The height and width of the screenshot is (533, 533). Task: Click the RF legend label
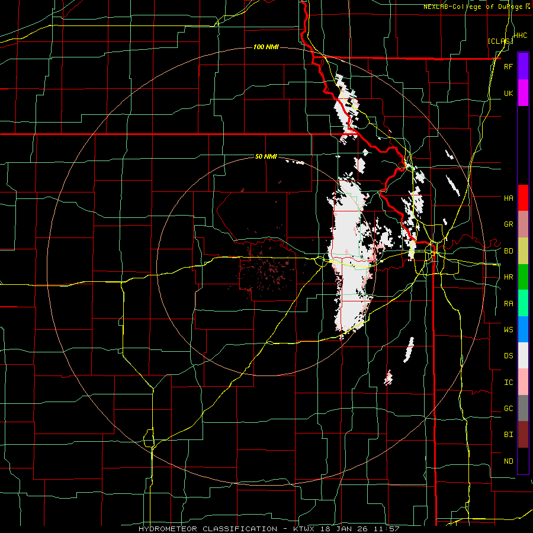tap(508, 66)
